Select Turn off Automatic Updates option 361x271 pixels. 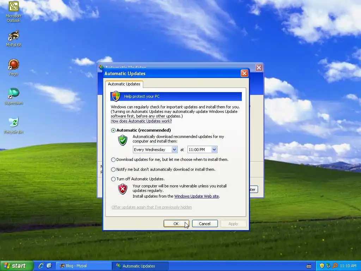(113, 179)
